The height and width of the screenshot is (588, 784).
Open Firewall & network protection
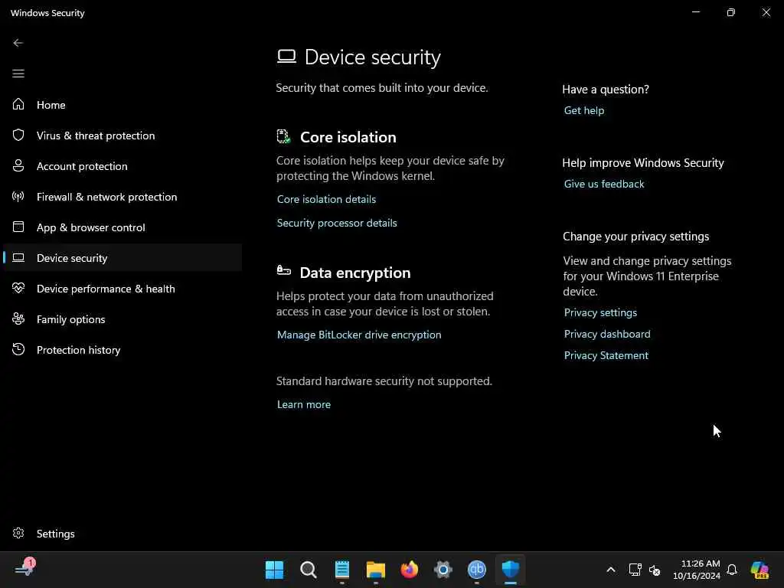[122, 197]
